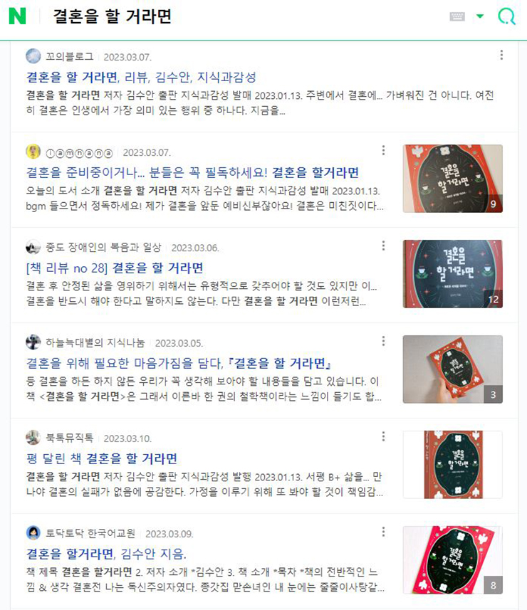The image size is (527, 610).
Task: Visit the 하늘늑대별의 지식나눔 blog name
Action: pos(95,343)
